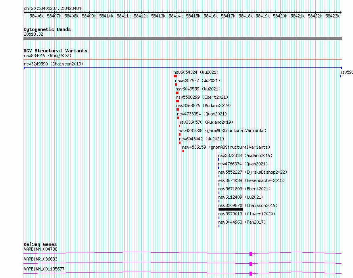Click the long blue line of nsv3249590
The image size is (353, 278).
pos(182,68)
